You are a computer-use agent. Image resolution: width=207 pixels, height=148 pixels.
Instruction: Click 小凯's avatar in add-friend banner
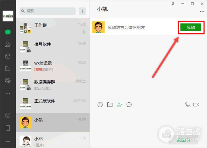[98, 27]
